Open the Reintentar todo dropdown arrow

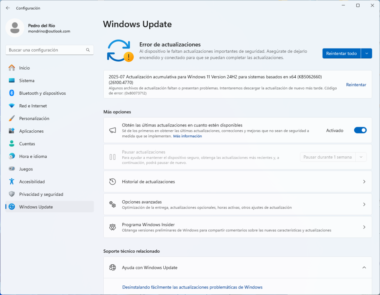point(367,53)
